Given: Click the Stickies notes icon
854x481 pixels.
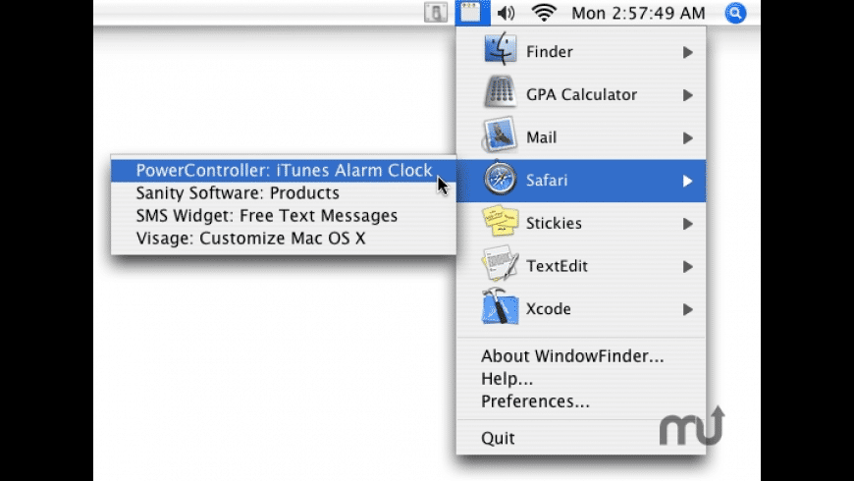Looking at the screenshot, I should point(500,221).
